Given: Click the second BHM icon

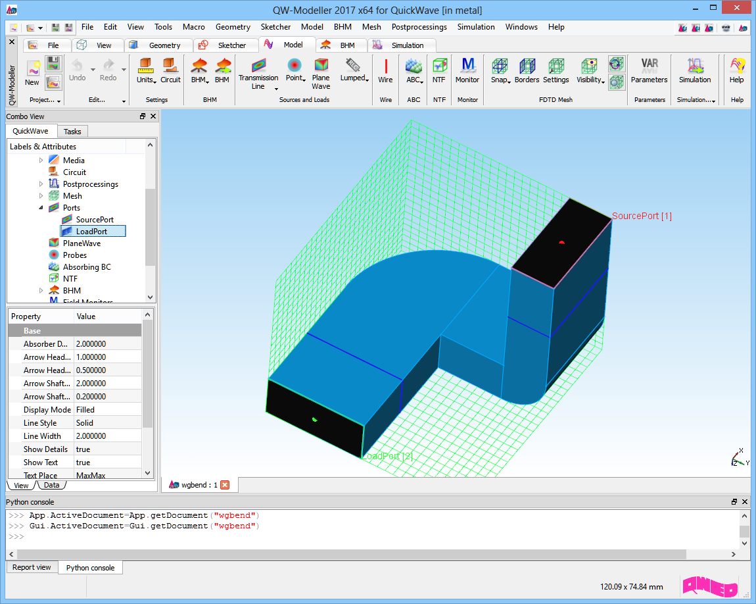Looking at the screenshot, I should tap(223, 66).
